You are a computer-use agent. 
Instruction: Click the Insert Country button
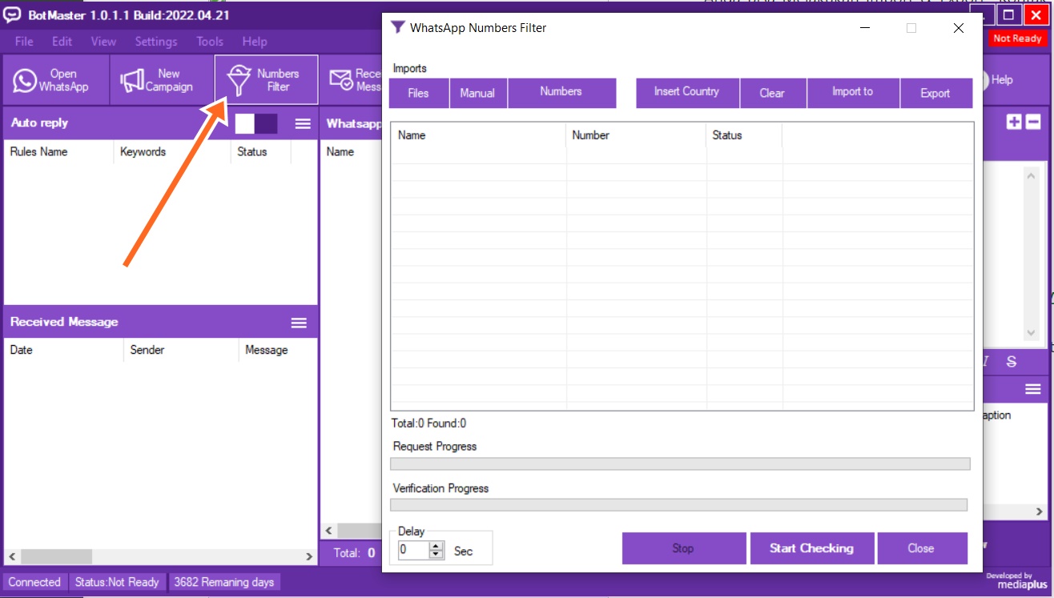pyautogui.click(x=686, y=92)
